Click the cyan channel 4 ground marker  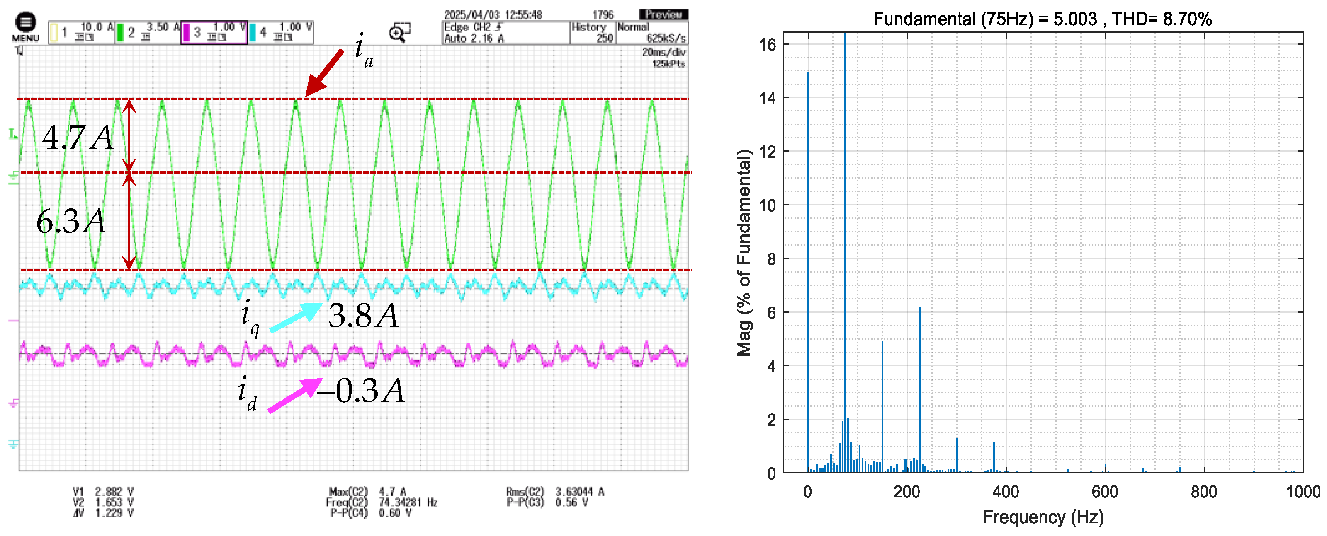click(x=13, y=443)
